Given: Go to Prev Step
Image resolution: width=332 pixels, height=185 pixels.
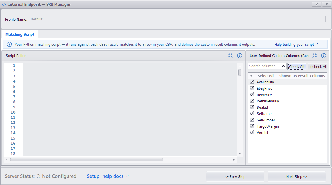Looking at the screenshot, I should click(235, 177).
